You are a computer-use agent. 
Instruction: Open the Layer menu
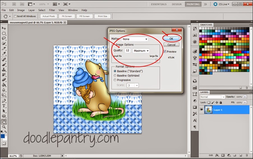(31, 10)
